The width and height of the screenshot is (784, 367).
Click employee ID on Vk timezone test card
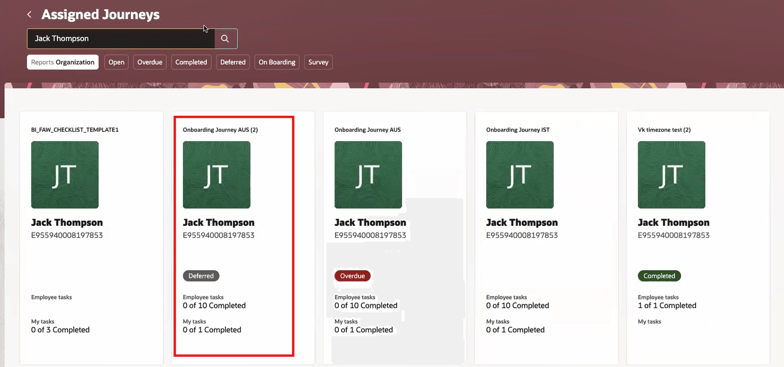click(673, 235)
